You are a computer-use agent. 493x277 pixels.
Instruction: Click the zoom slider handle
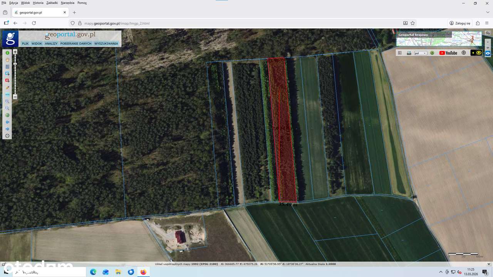(15, 63)
